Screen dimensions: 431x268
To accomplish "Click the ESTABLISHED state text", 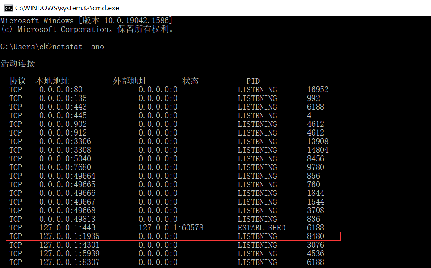I will [x=261, y=227].
